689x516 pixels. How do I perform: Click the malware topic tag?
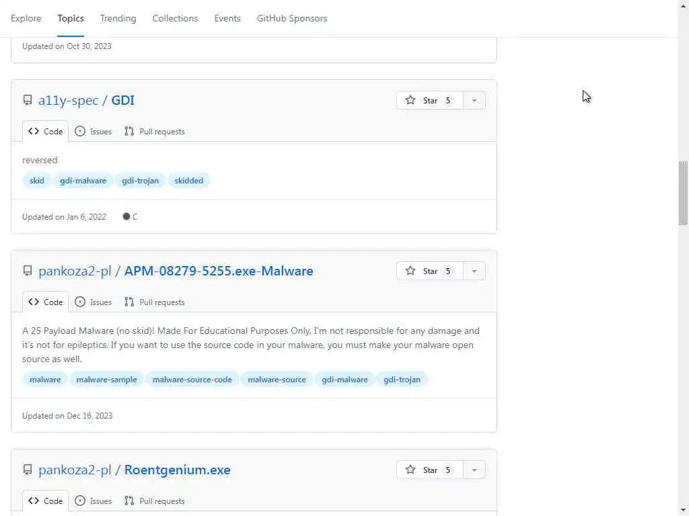coord(45,380)
